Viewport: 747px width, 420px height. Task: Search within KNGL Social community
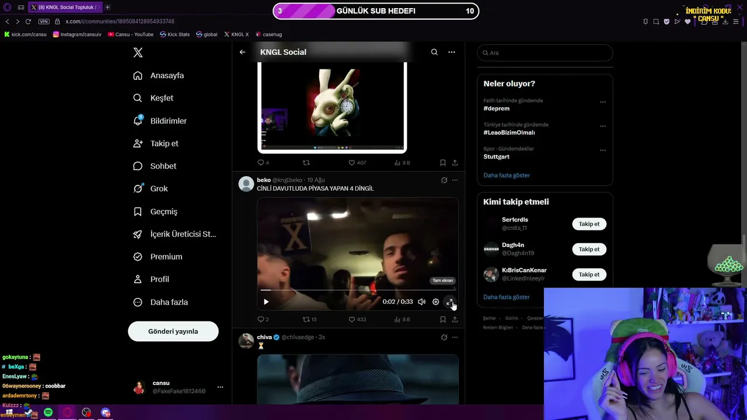(434, 52)
